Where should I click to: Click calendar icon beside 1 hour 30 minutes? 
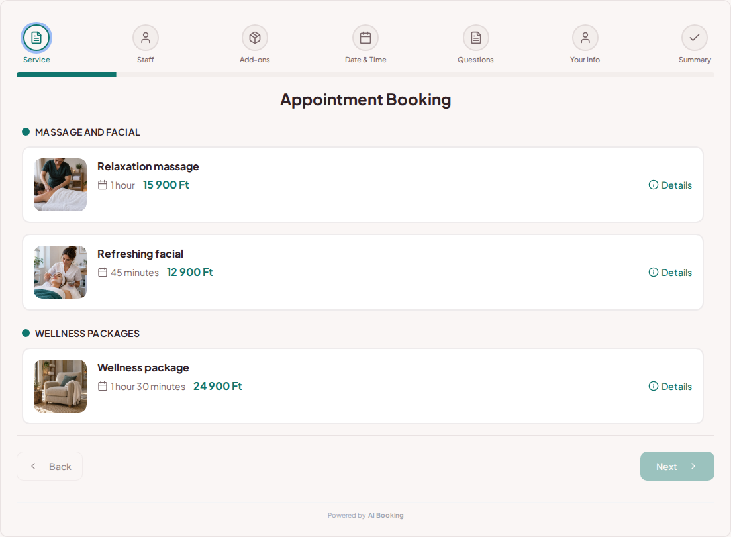(103, 386)
